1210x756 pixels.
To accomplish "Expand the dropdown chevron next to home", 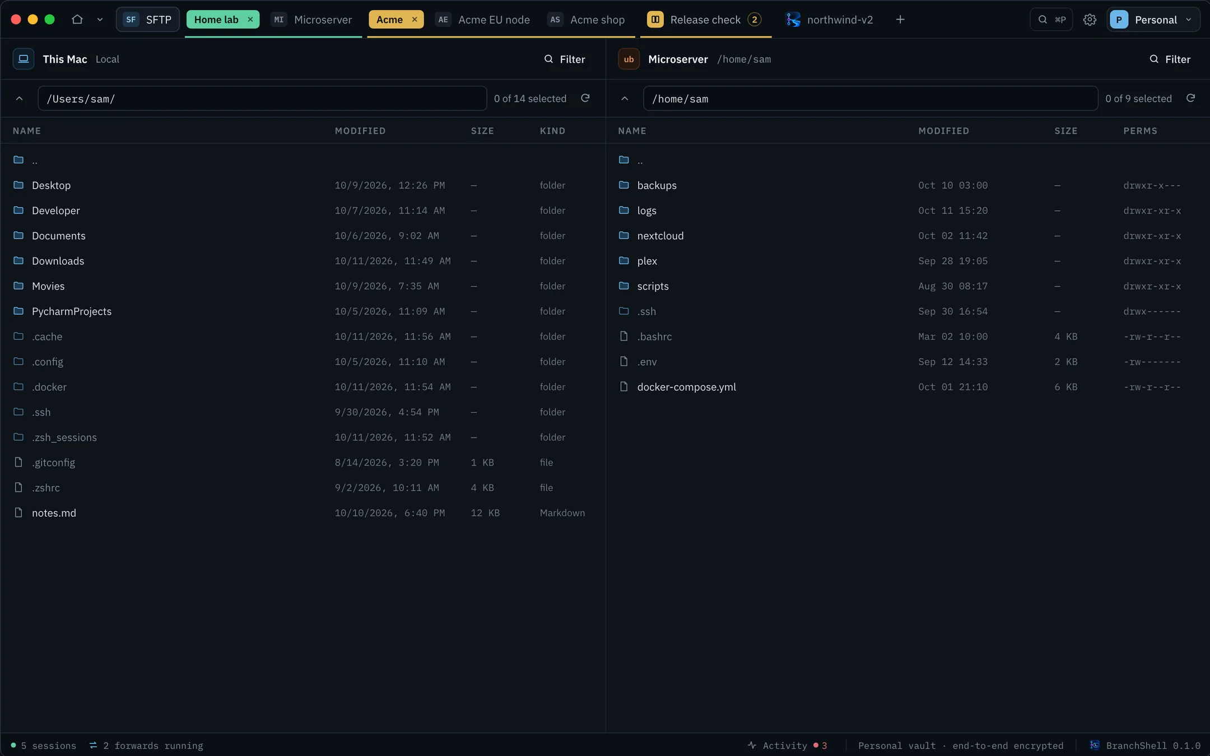I will [100, 20].
